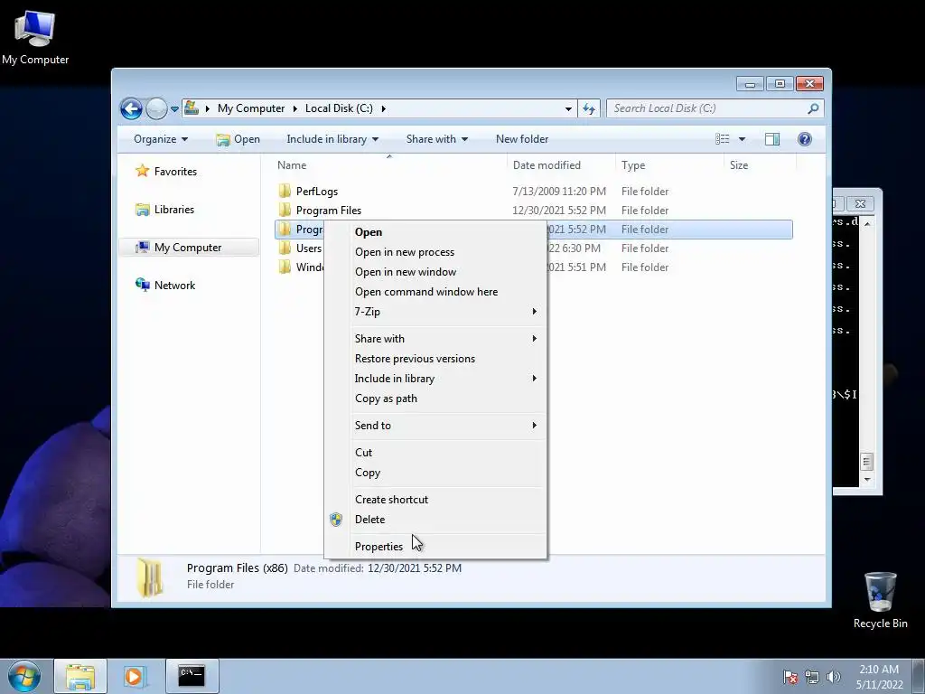Select the PerfLogs folder
The height and width of the screenshot is (694, 925).
click(533, 192)
